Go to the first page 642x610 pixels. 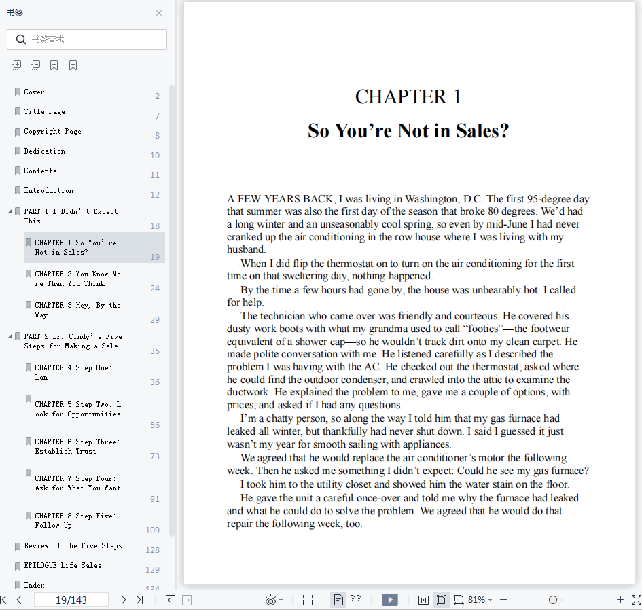[x=4, y=600]
